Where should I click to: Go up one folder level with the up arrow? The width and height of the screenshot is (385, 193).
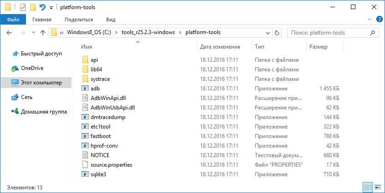pos(43,33)
